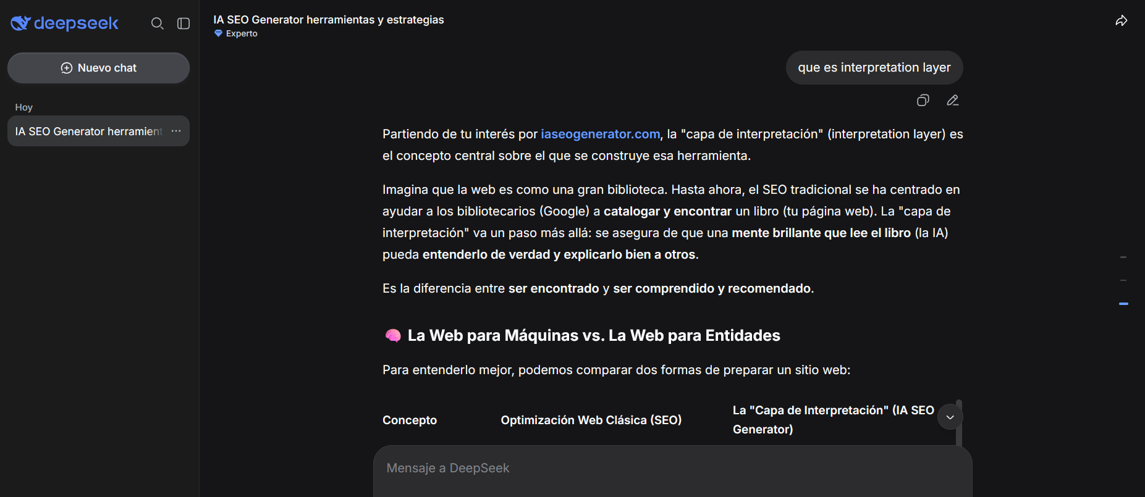Share the conversation with the arrow icon
The width and height of the screenshot is (1145, 497).
(1122, 20)
